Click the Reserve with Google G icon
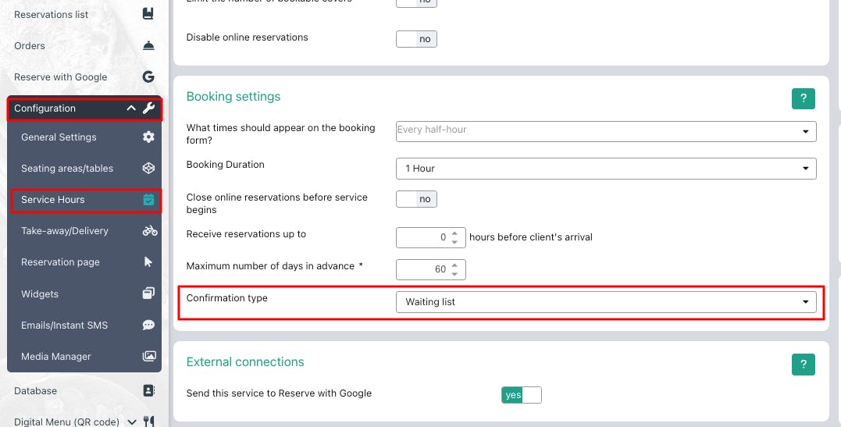The width and height of the screenshot is (841, 427). [x=148, y=77]
